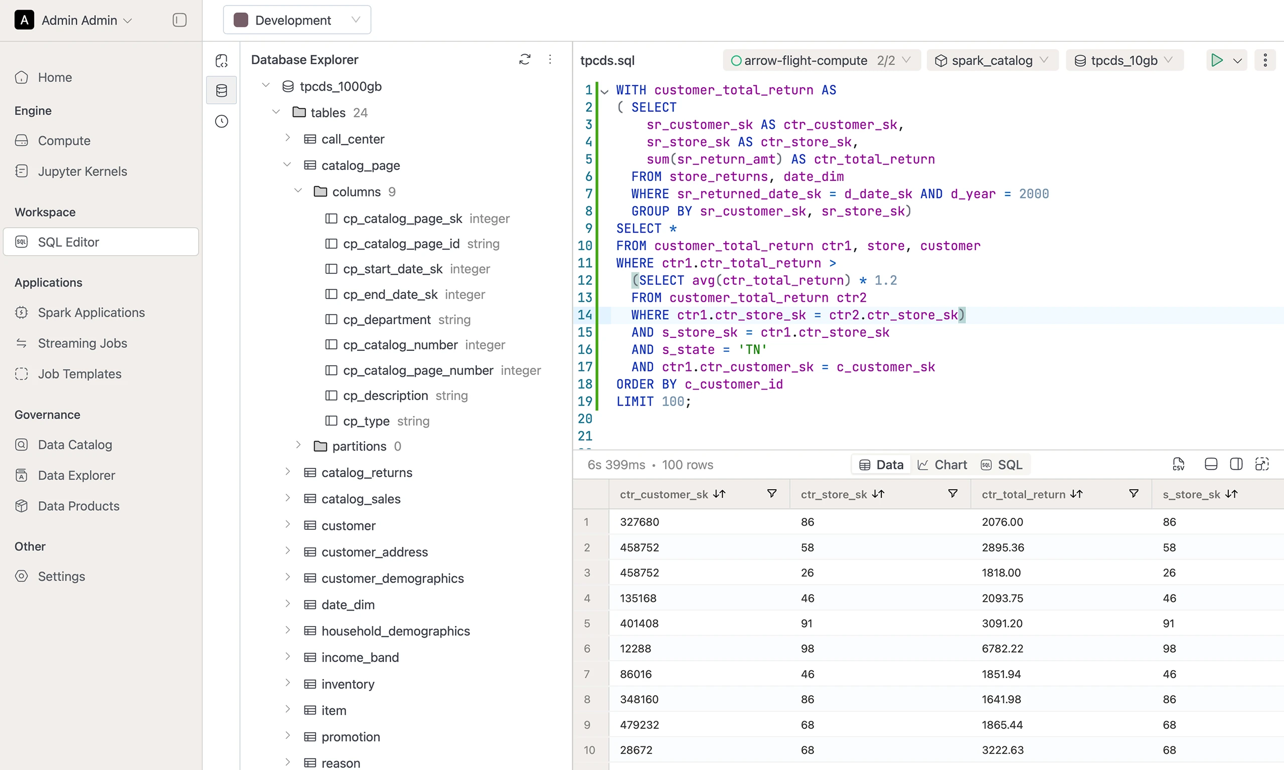Refresh the Database Explorer
The width and height of the screenshot is (1284, 770).
[525, 60]
